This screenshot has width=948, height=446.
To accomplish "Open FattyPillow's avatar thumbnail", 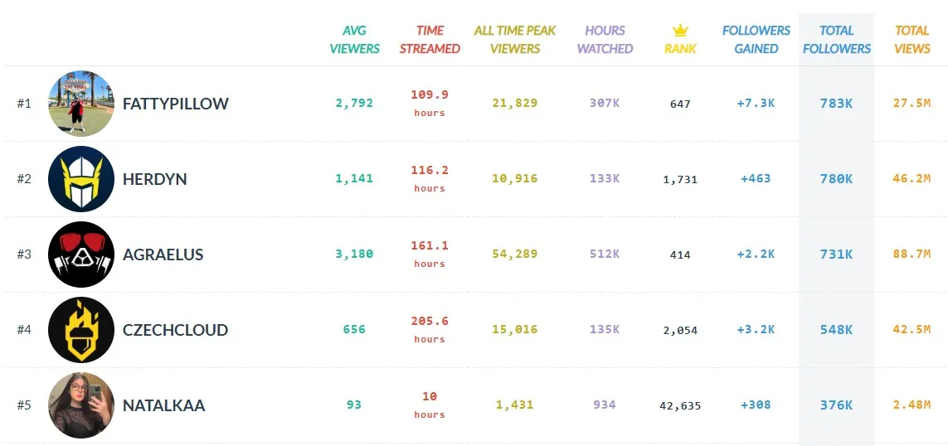I will (x=81, y=104).
